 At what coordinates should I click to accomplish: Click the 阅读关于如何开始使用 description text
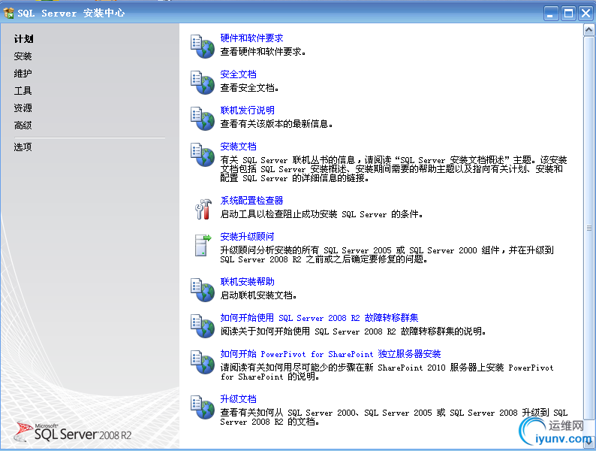[x=354, y=331]
